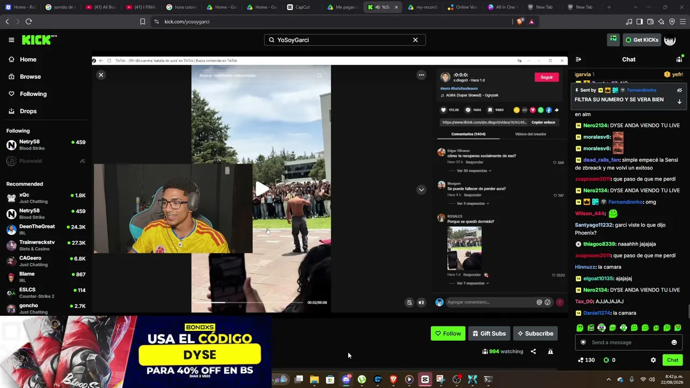The image size is (690, 388).
Task: Click the Get KICKs button
Action: pyautogui.click(x=641, y=40)
